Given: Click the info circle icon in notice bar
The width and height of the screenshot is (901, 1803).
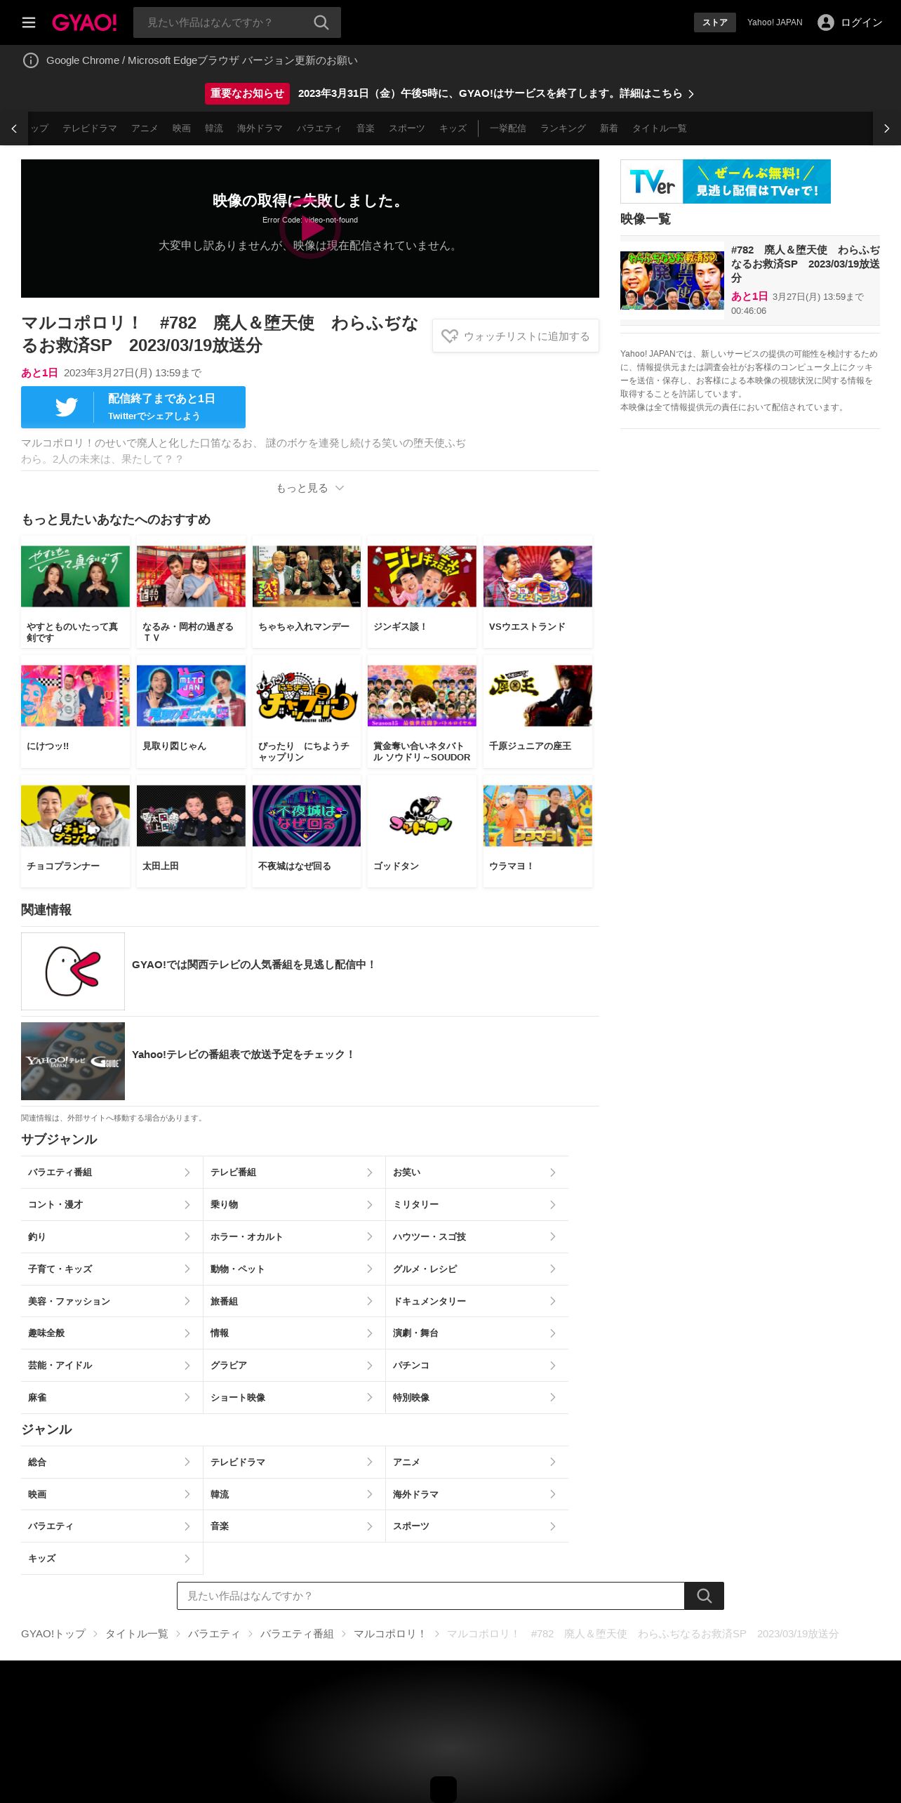Looking at the screenshot, I should 31,60.
